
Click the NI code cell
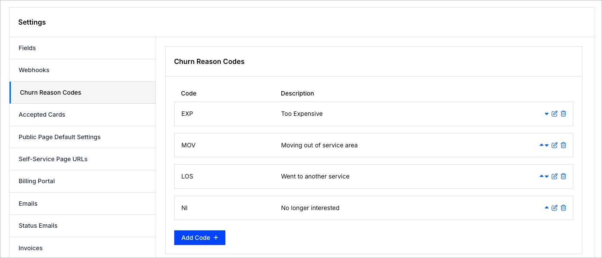click(185, 208)
